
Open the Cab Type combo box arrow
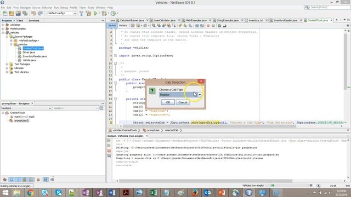[200, 95]
